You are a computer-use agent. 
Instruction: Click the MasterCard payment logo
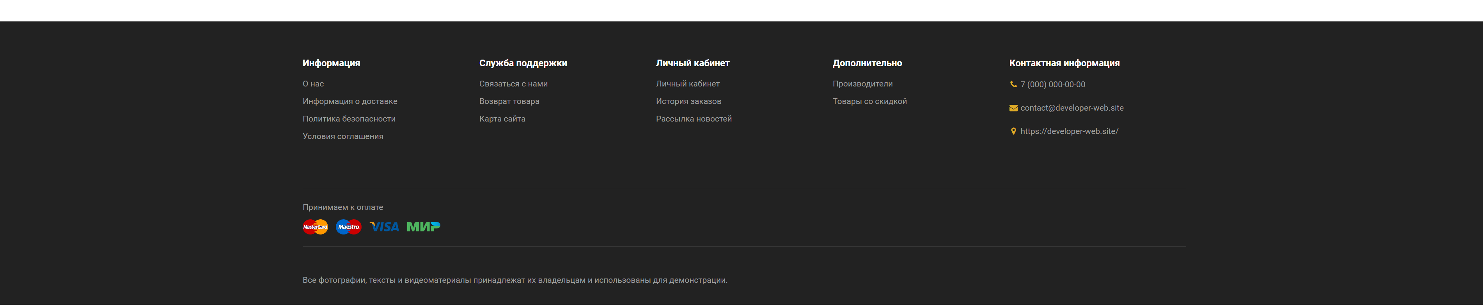[x=315, y=227]
